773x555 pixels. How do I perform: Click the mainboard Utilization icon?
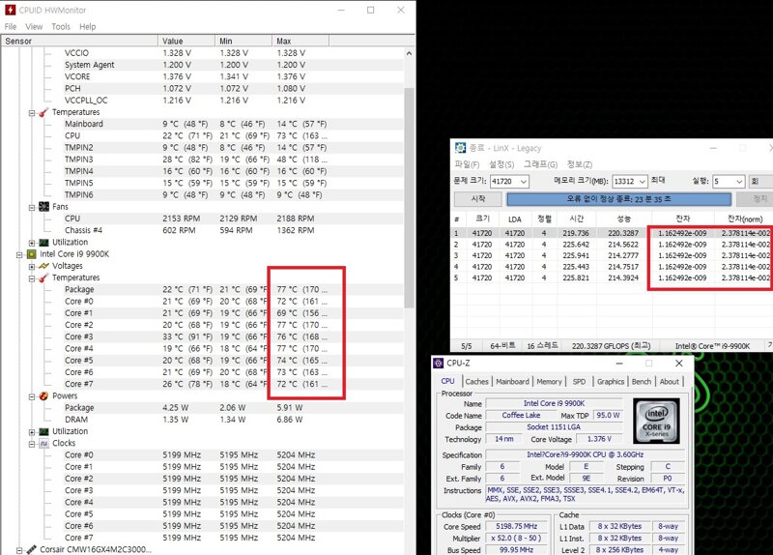43,243
